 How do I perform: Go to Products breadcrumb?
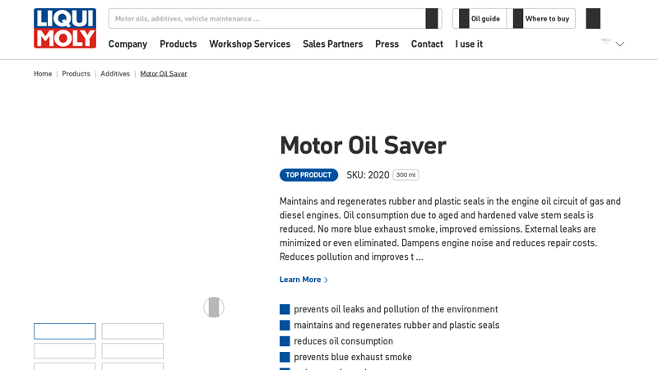tap(76, 73)
